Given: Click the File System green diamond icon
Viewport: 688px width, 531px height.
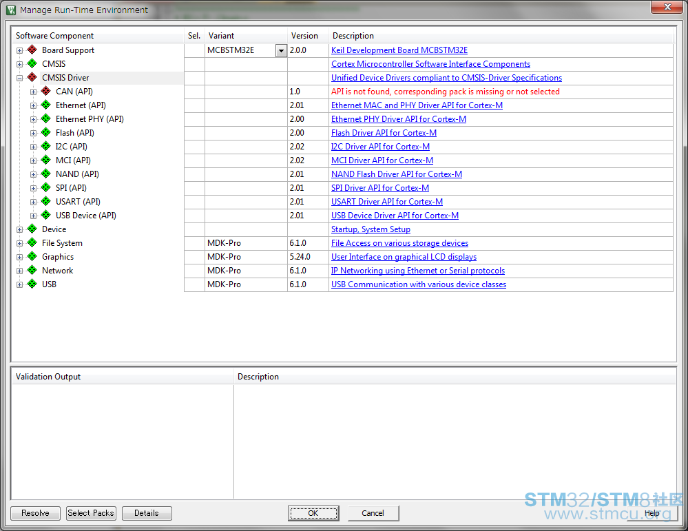Looking at the screenshot, I should point(32,242).
